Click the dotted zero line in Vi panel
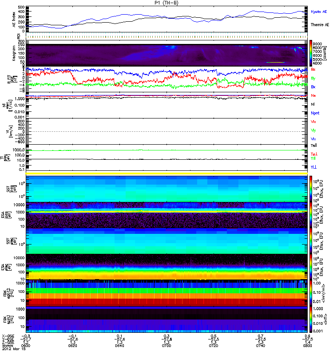The image size is (333, 355). click(166, 131)
